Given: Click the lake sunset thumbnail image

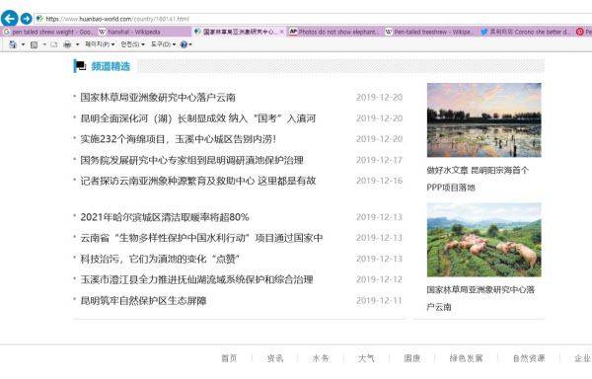Looking at the screenshot, I should [484, 120].
